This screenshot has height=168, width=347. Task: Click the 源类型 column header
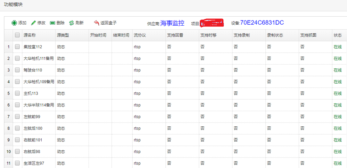(x=63, y=35)
